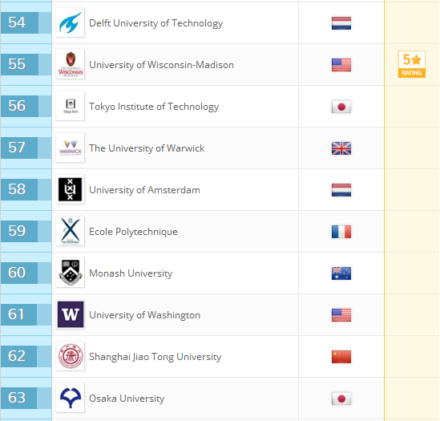Screen dimensions: 440x421
Task: Select the purple W Washington logo
Action: pos(71,314)
